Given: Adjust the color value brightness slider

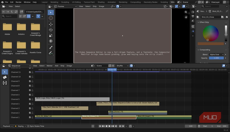Looking at the screenshot, I should [x=226, y=33].
